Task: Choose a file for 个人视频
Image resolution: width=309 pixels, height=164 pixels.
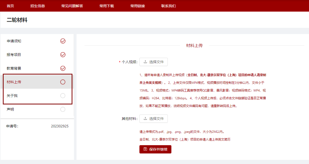Action: [x=154, y=62]
